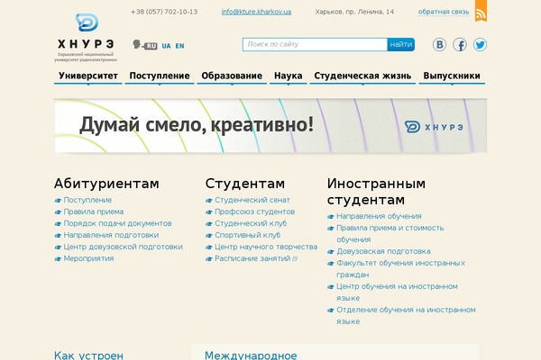Click the Думай смело, креативно banner
Viewport: 541px width, 360px height.
[270, 126]
